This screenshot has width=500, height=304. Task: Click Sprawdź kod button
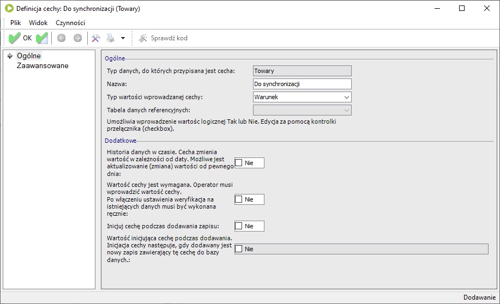pyautogui.click(x=162, y=38)
